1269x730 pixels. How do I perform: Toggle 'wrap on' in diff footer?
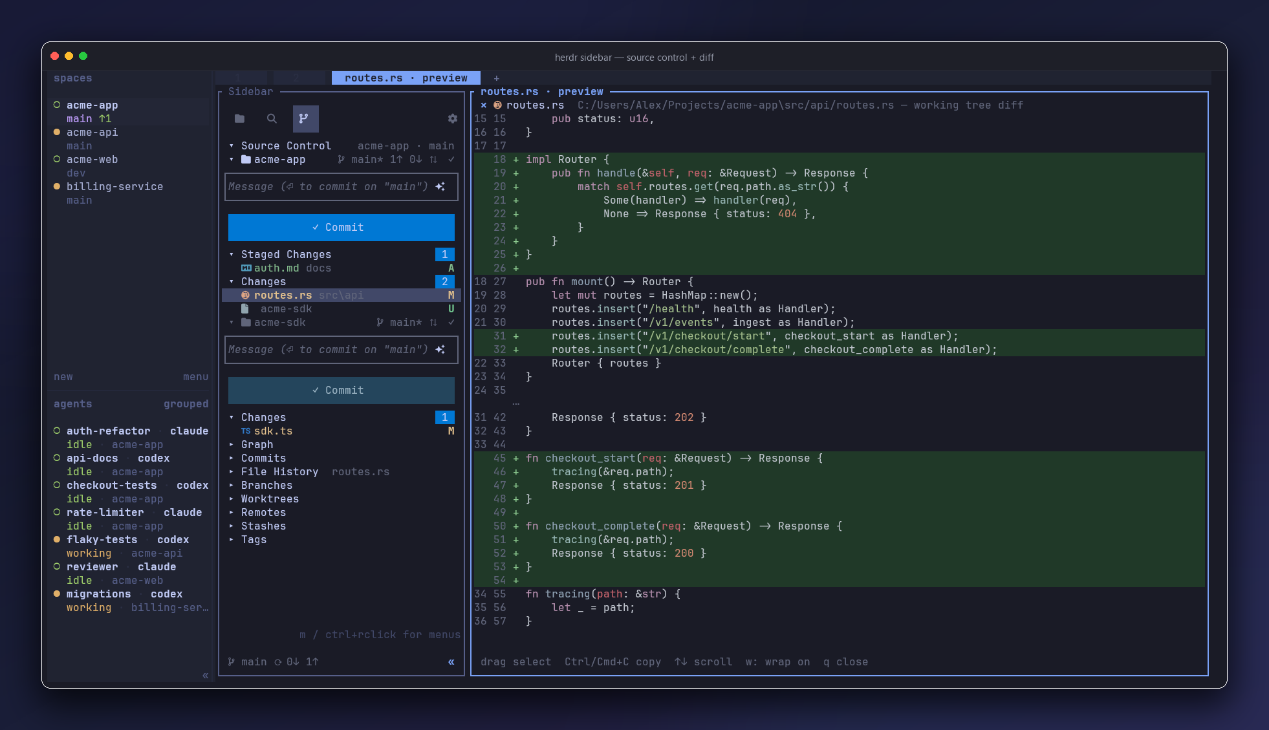click(777, 662)
